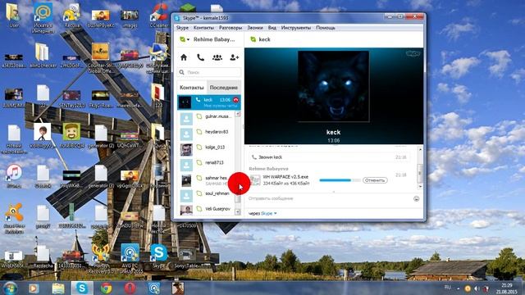Click scroll-up arrow in chat history
This screenshot has height=295, width=525.
(x=420, y=149)
